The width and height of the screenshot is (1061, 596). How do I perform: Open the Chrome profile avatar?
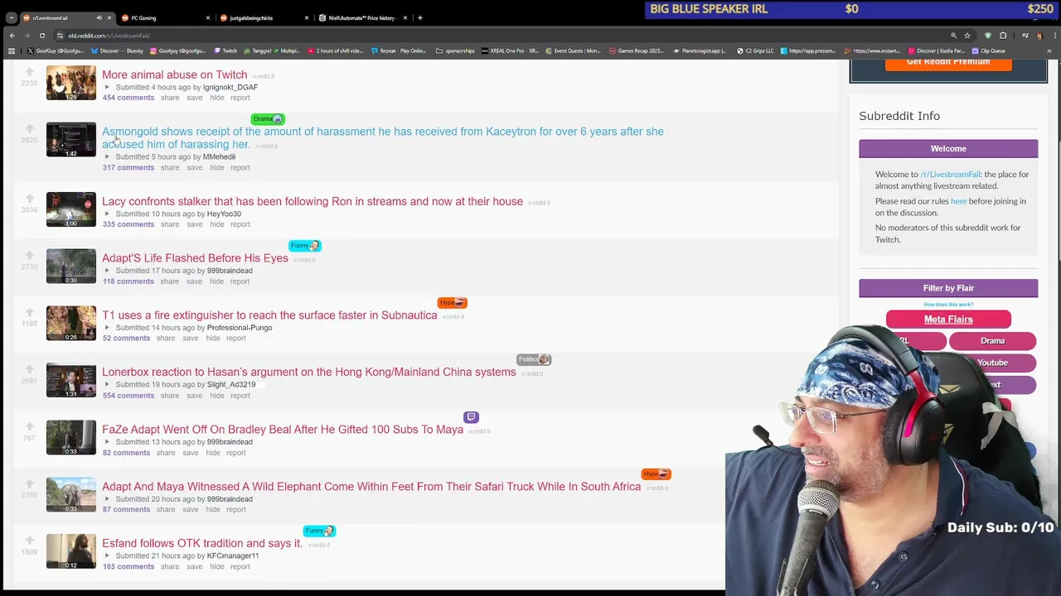(x=1039, y=36)
